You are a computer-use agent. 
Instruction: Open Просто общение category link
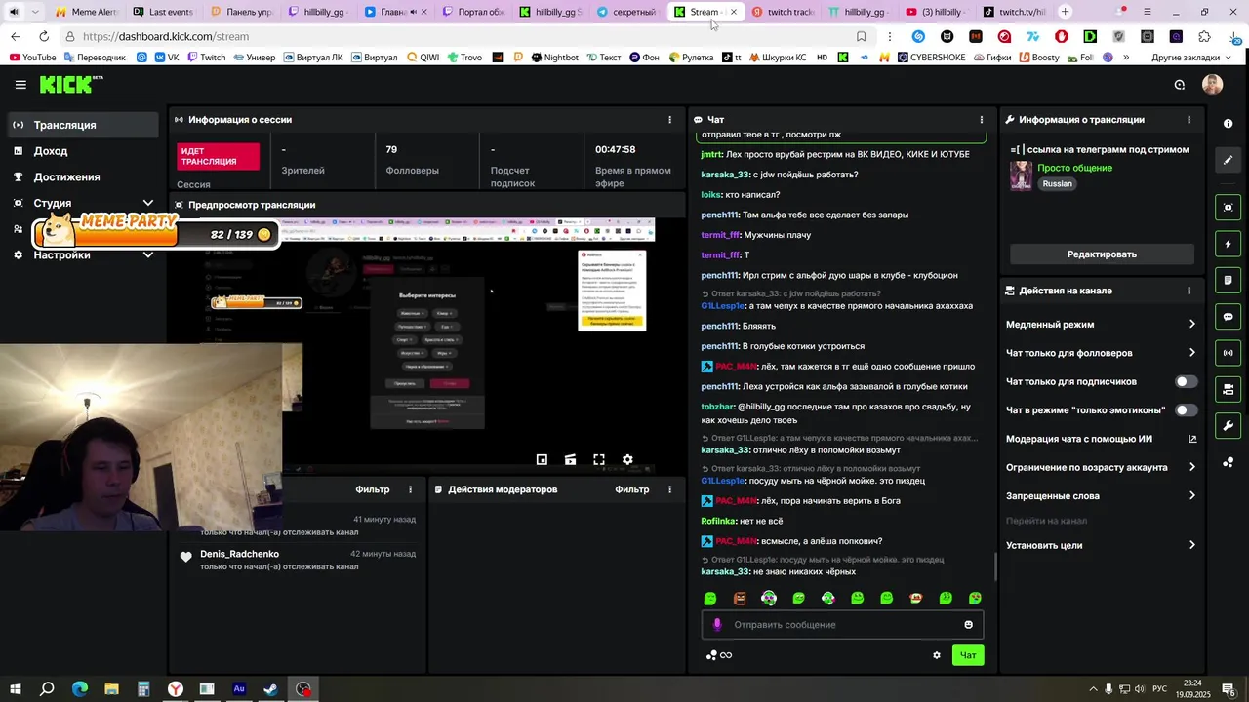click(x=1074, y=168)
